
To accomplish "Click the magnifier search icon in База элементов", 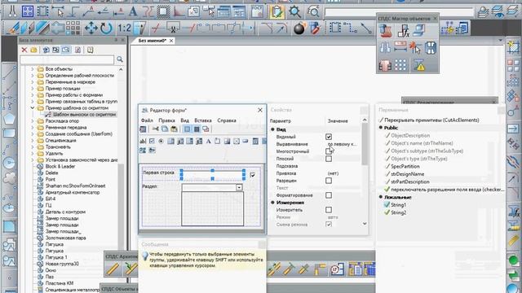I will [x=120, y=59].
